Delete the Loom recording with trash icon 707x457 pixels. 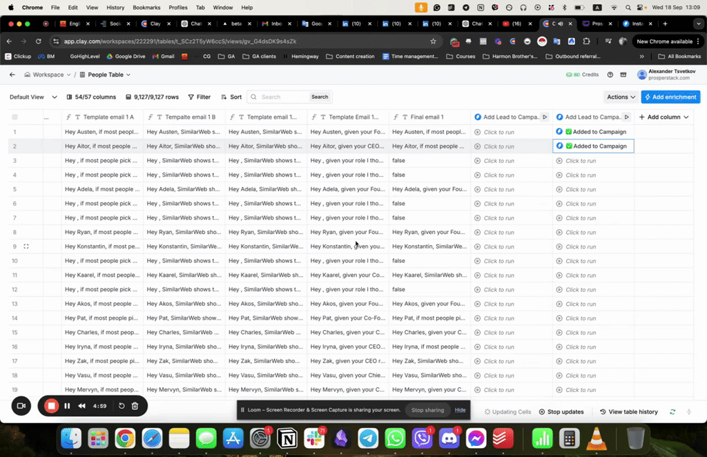tap(135, 406)
